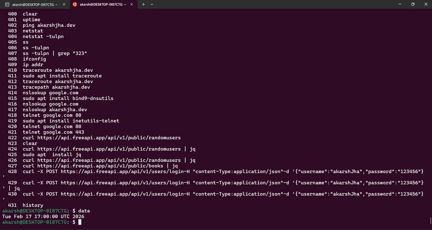Screen dimensions: 432x230
Task: Click the uptime history entry
Action: coord(24,19)
